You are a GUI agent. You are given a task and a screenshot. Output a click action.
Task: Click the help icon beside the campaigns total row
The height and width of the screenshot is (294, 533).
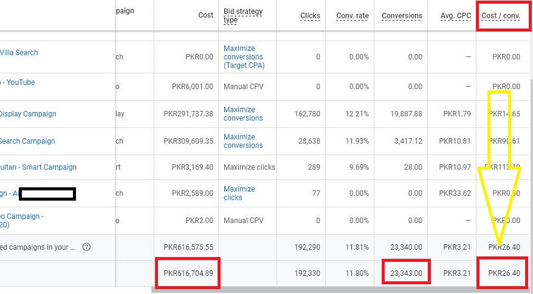[x=86, y=247]
